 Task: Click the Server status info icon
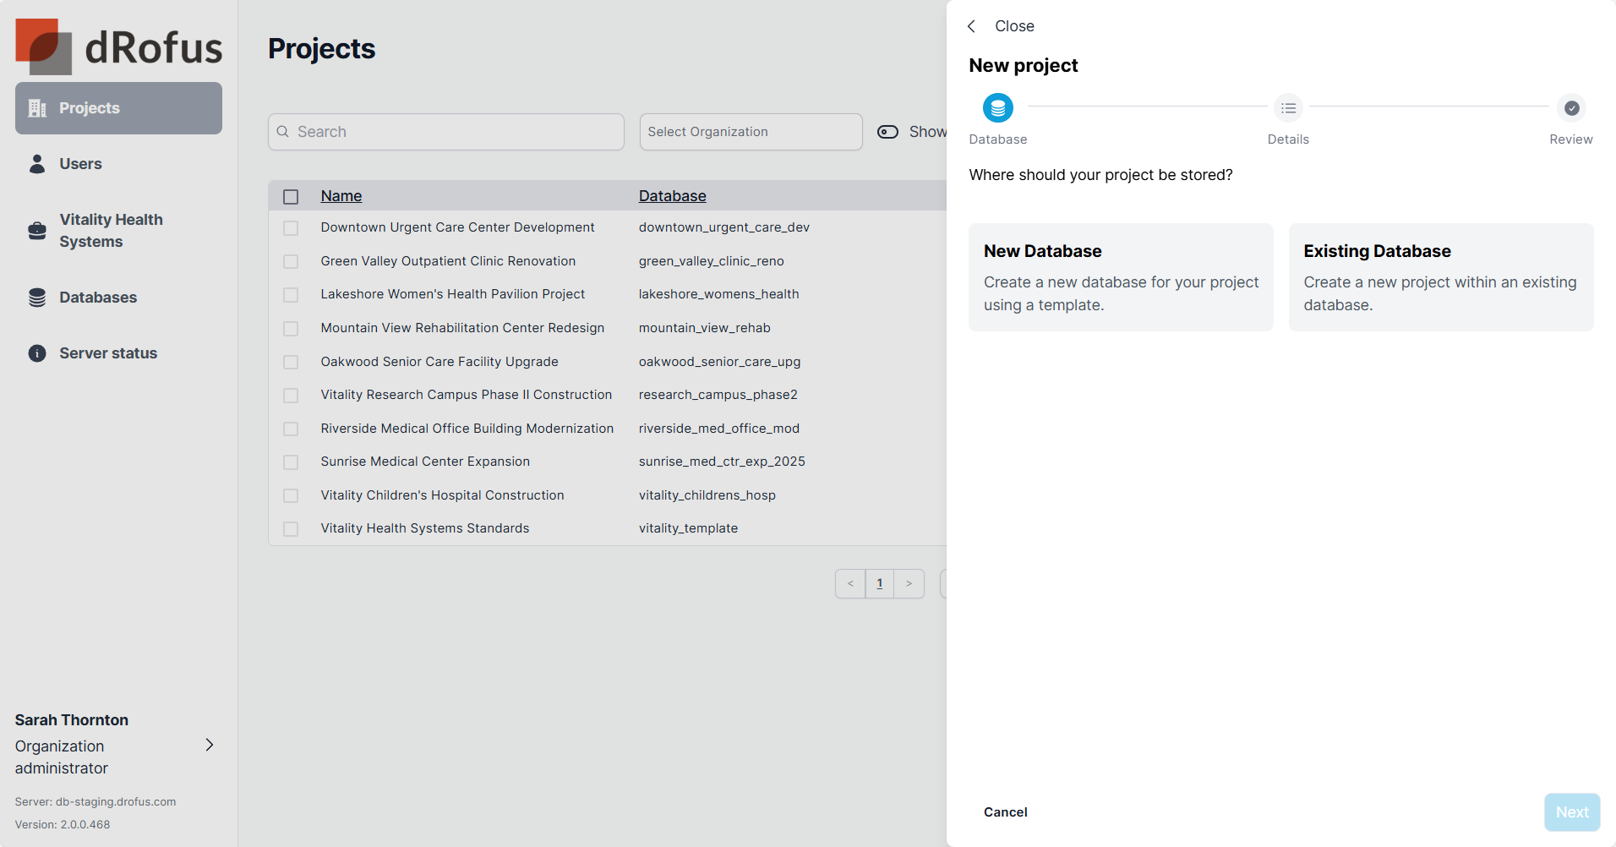pos(37,353)
